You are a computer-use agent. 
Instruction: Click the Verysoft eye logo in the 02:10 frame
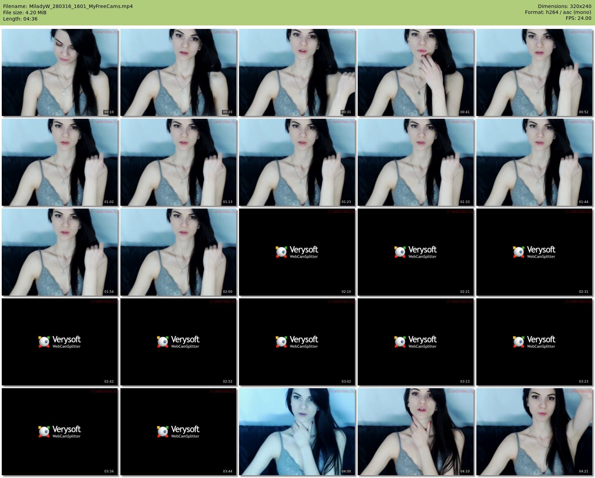click(281, 252)
